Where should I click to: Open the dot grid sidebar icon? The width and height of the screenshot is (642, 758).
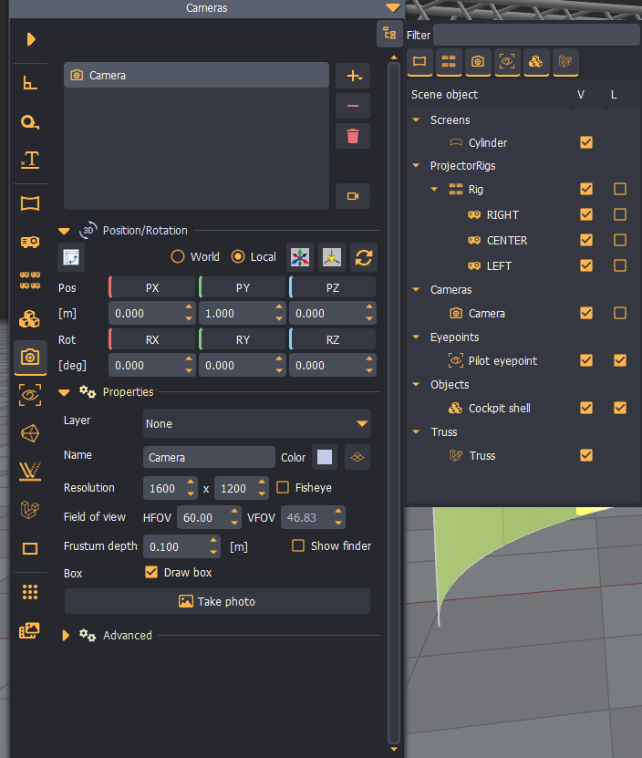pyautogui.click(x=30, y=592)
